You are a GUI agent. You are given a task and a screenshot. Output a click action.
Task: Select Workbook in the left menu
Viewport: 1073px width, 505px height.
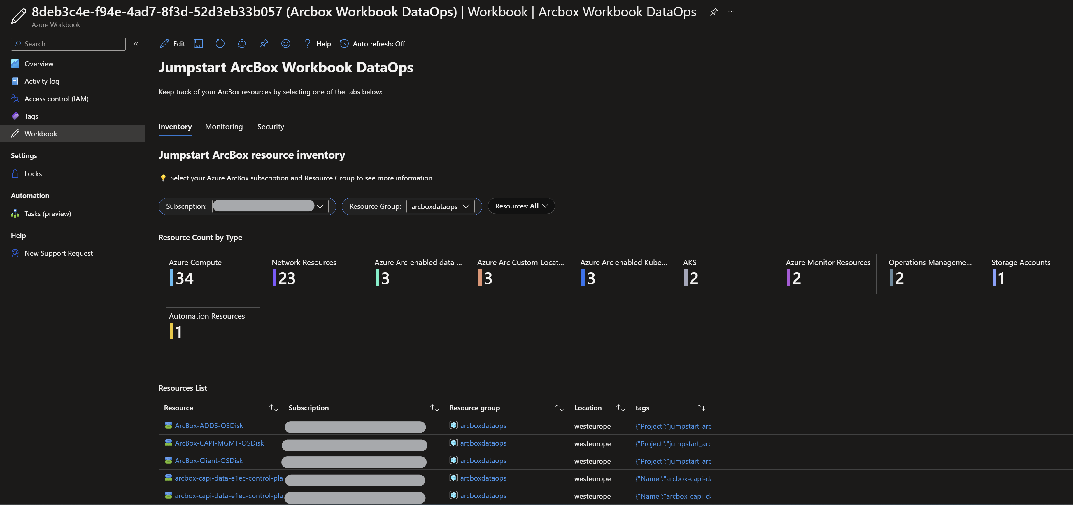pos(73,133)
